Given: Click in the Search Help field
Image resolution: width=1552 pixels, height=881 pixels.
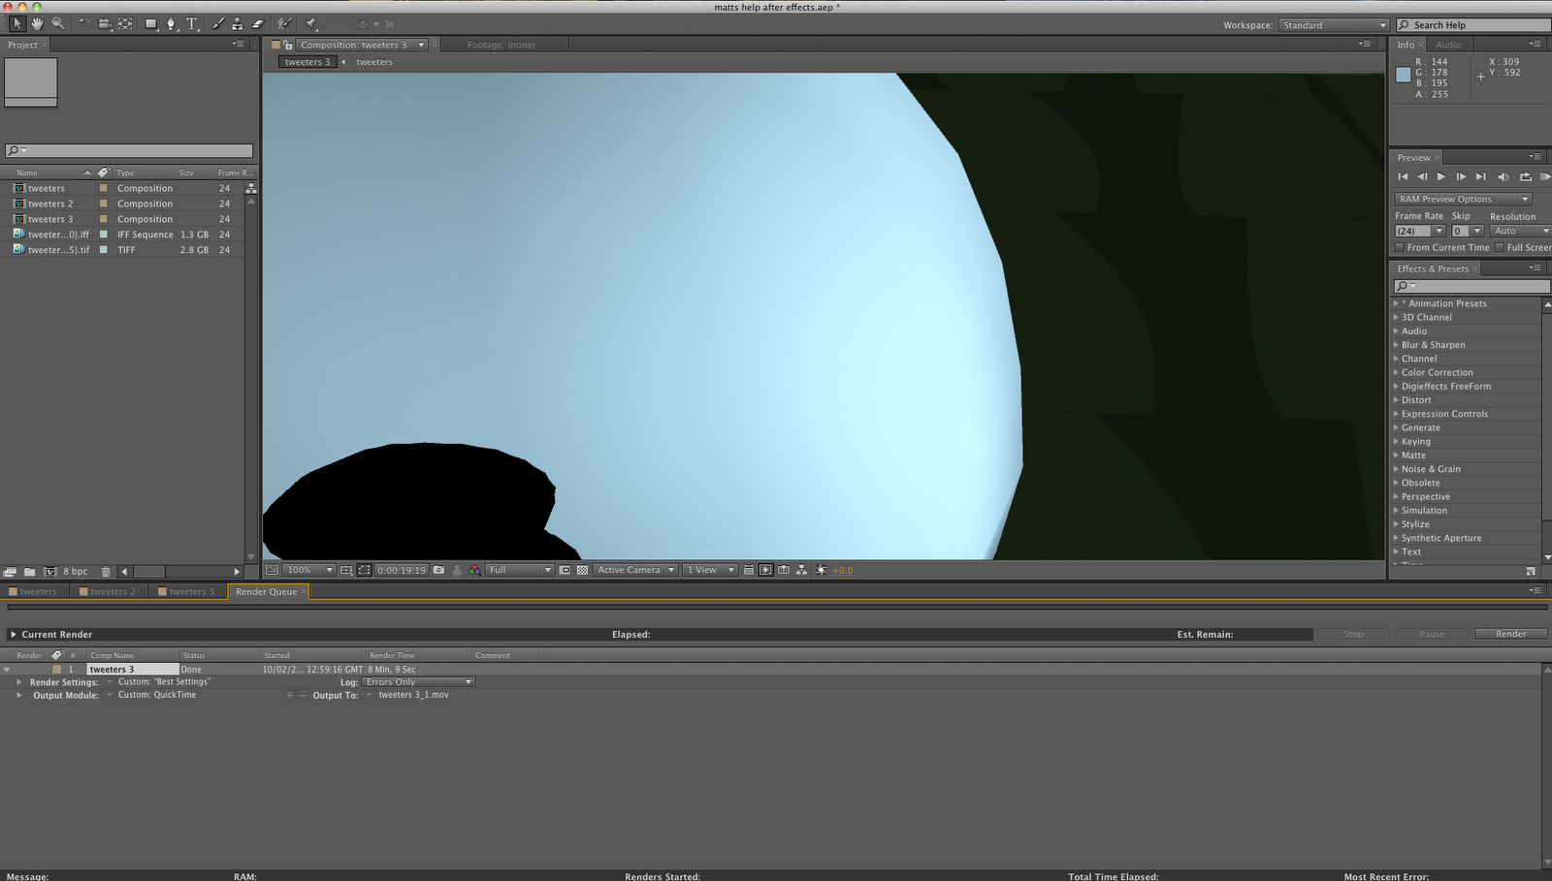Looking at the screenshot, I should 1474,25.
